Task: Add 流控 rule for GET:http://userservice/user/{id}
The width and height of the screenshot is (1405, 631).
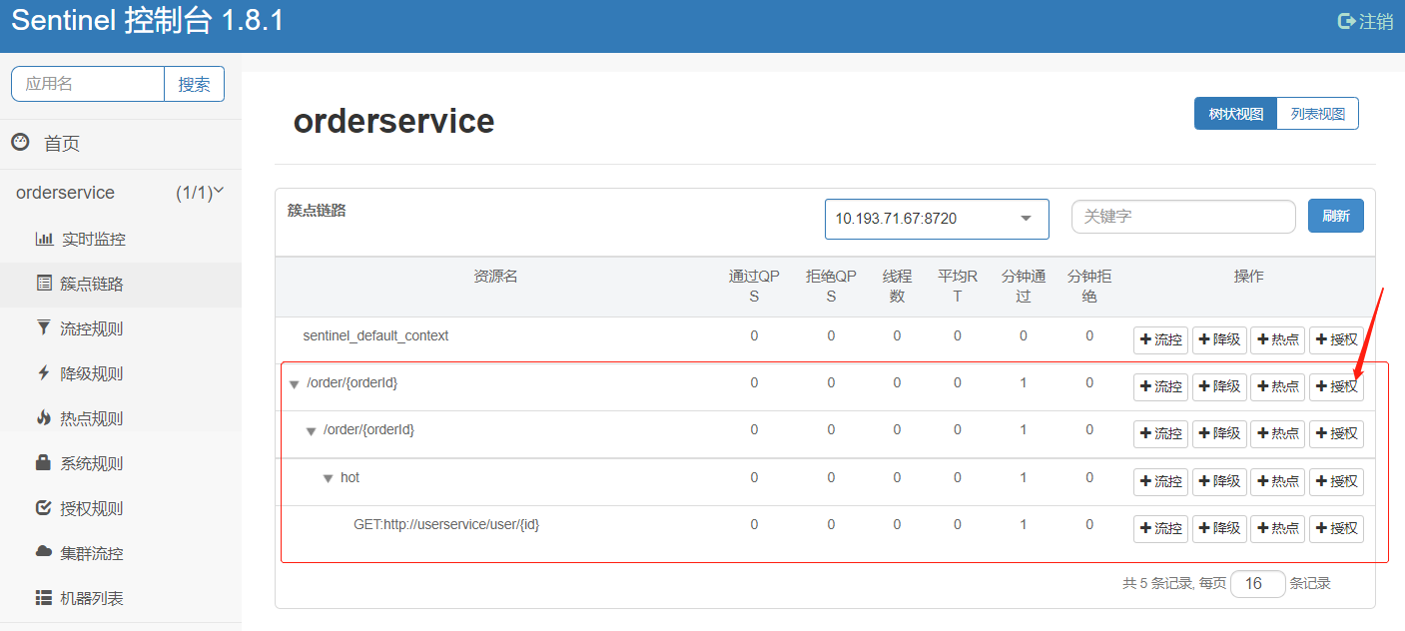Action: pos(1160,528)
